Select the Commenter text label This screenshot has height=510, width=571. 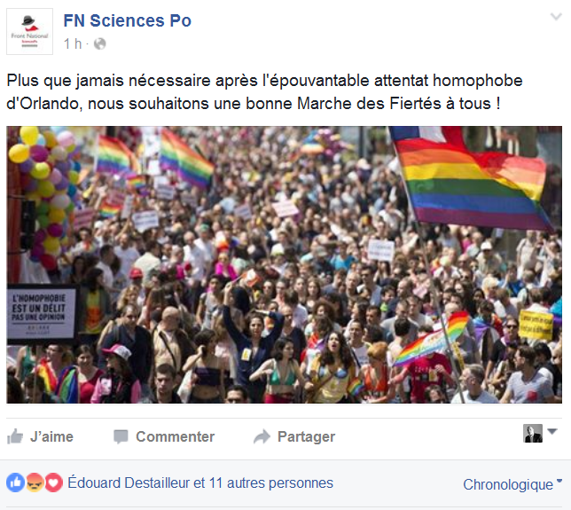[x=175, y=436]
